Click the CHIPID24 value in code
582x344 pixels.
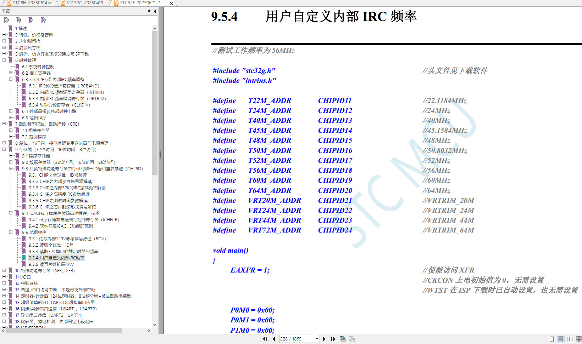(x=335, y=230)
